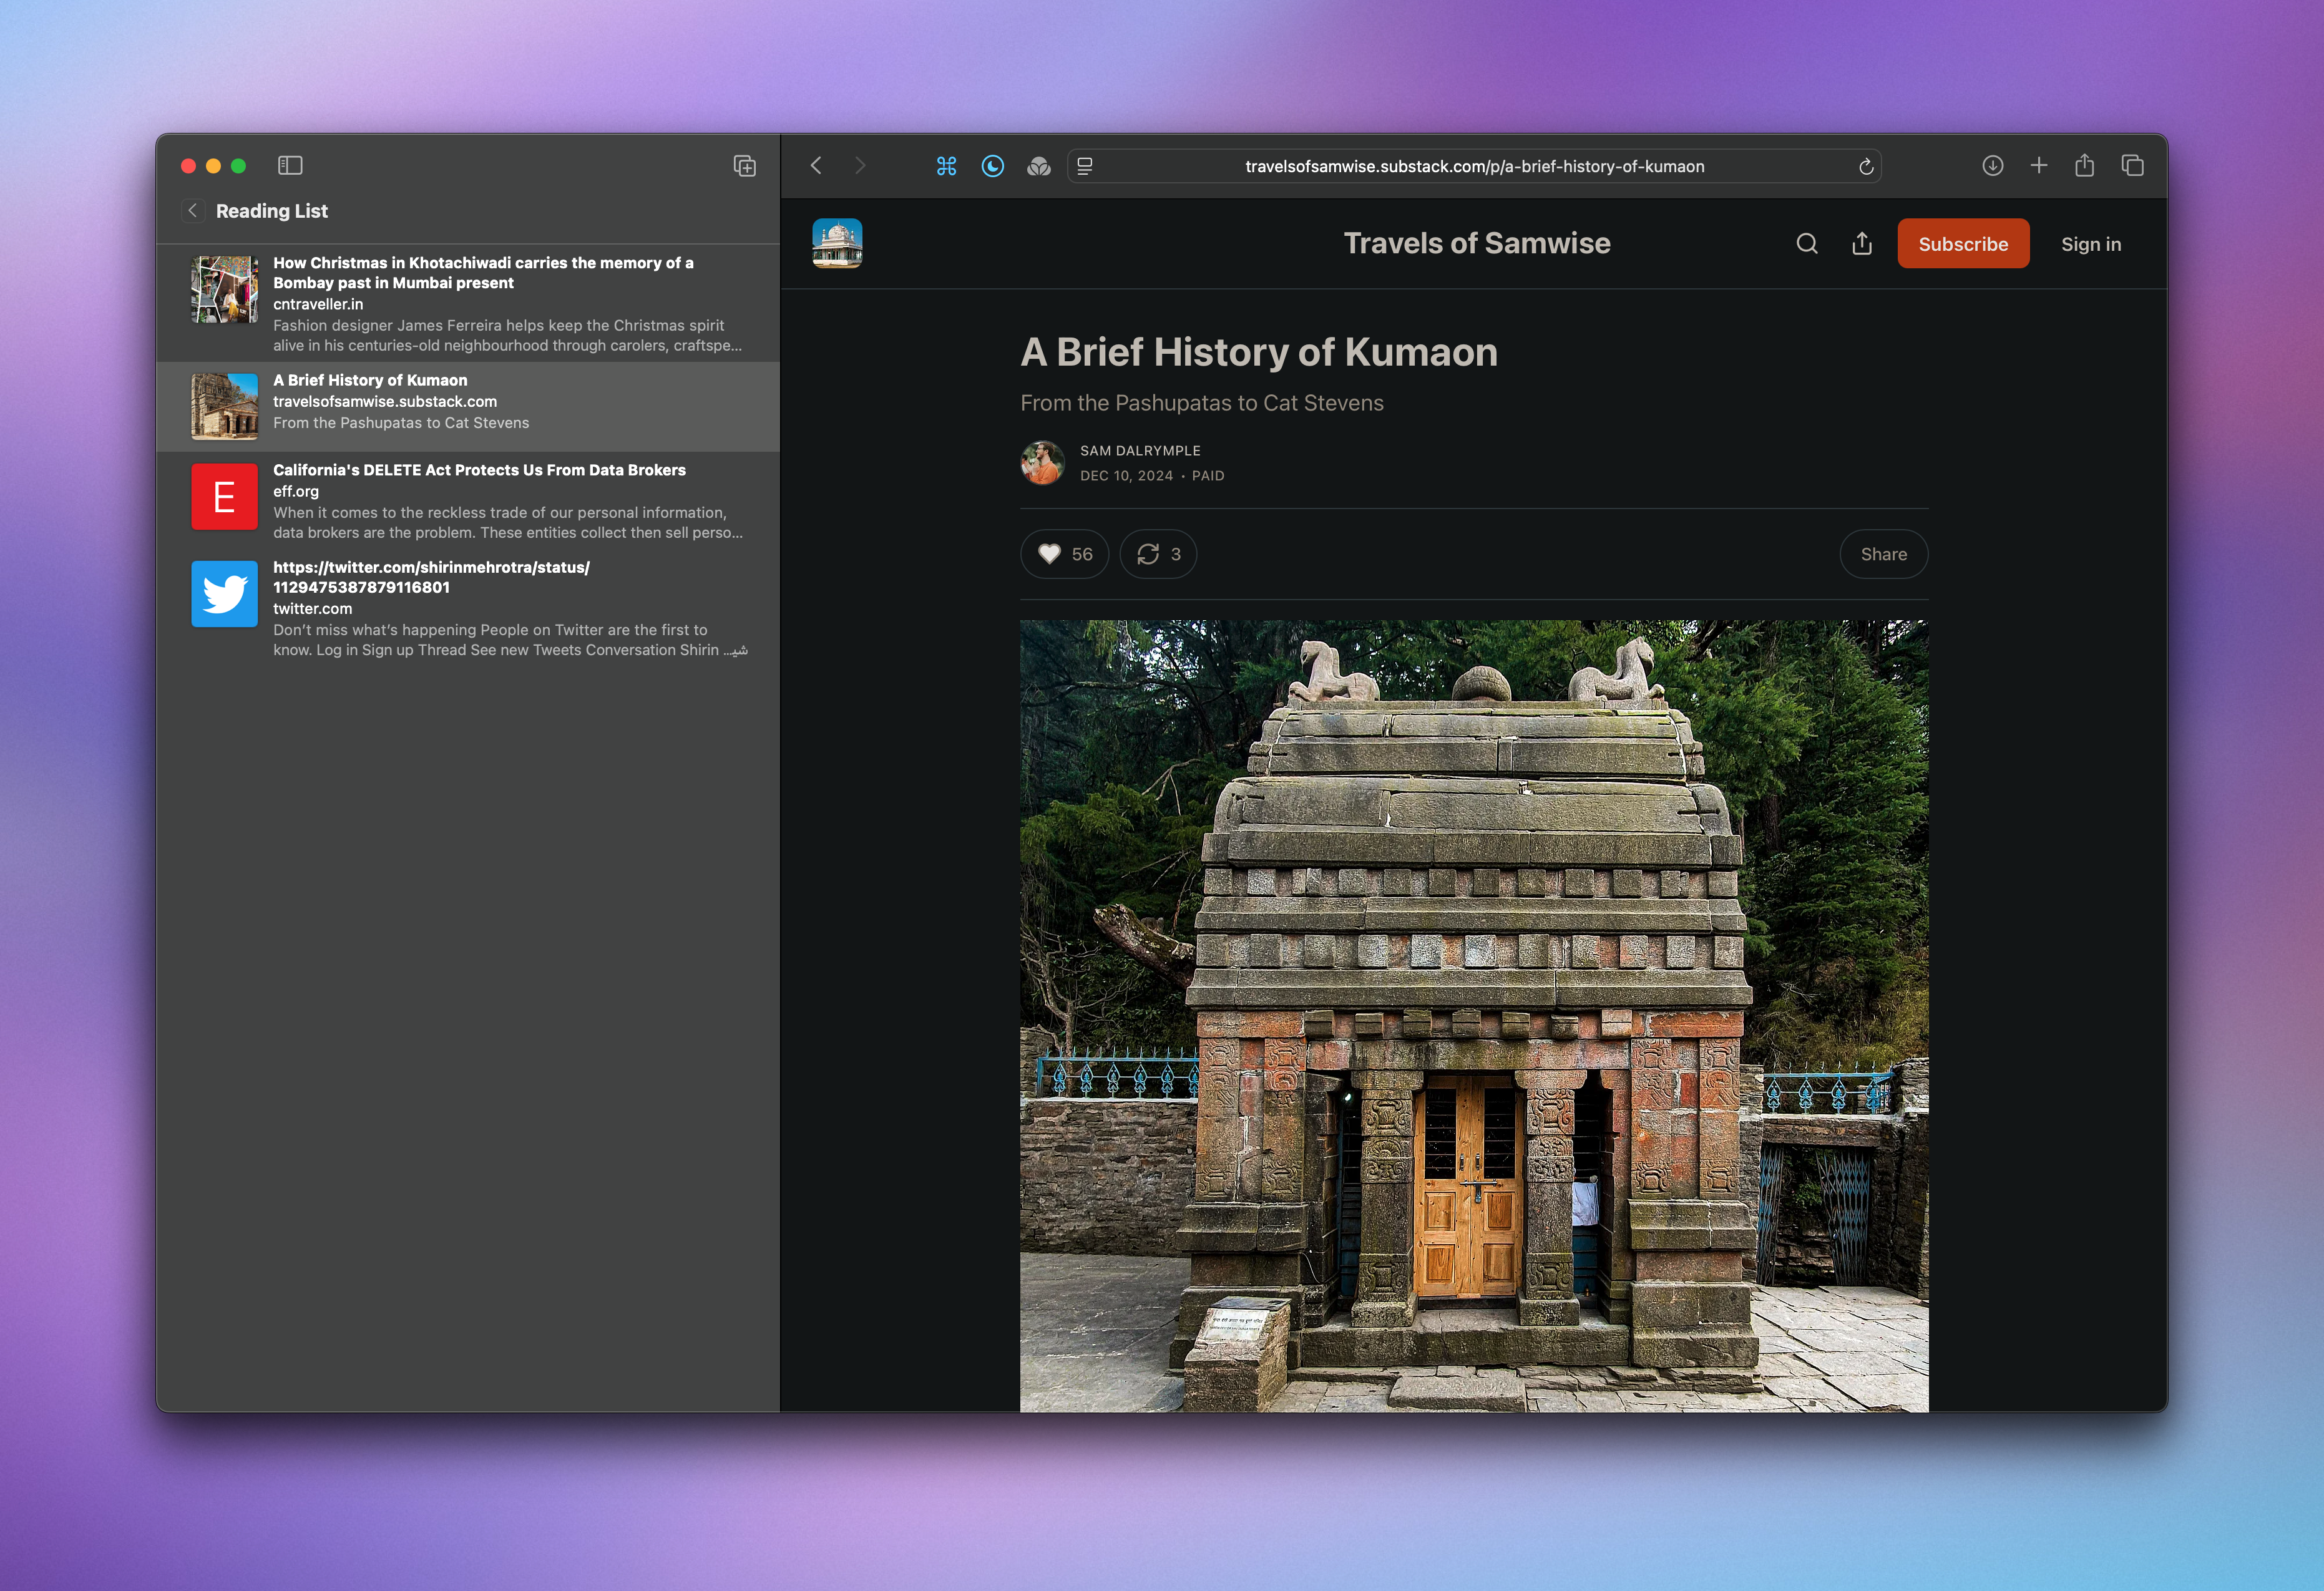Viewport: 2324px width, 1591px height.
Task: Open a new tab with the plus icon
Action: click(2038, 165)
